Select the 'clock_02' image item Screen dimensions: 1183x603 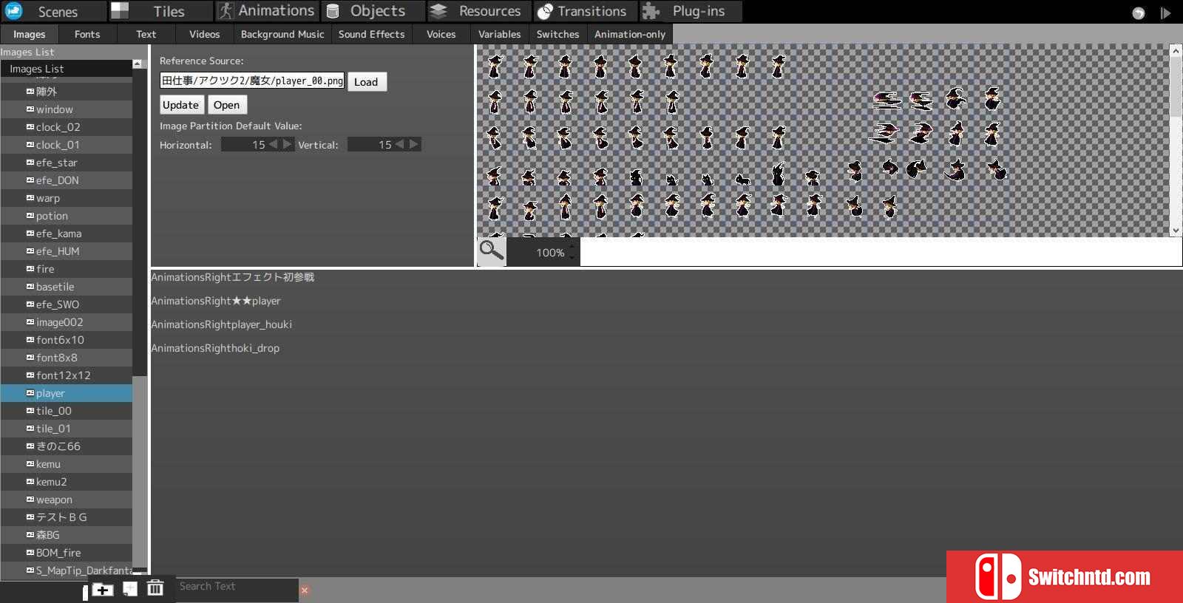pyautogui.click(x=67, y=127)
